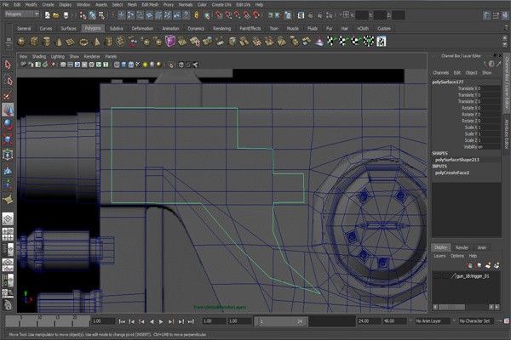Viewport: 511px width, 340px height.
Task: Click the Translate X value field
Action: (489, 88)
